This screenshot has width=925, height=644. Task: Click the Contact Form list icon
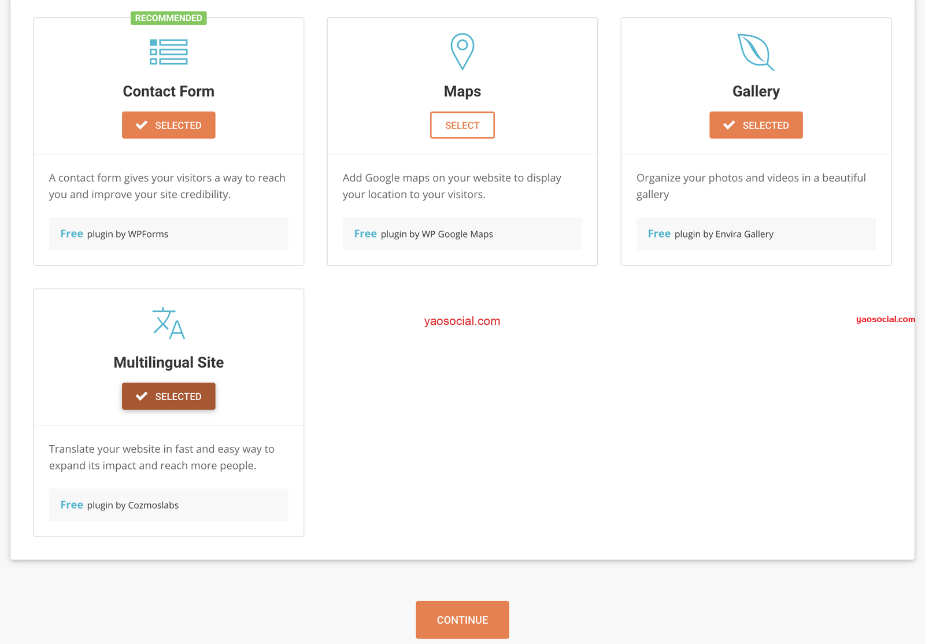[x=168, y=52]
